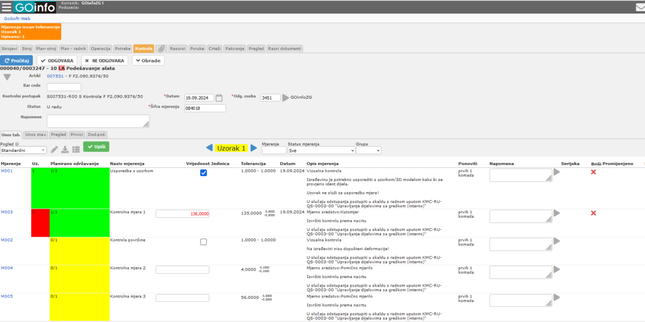Open the calendar picker next to Datum
The width and height of the screenshot is (645, 322).
(x=219, y=98)
